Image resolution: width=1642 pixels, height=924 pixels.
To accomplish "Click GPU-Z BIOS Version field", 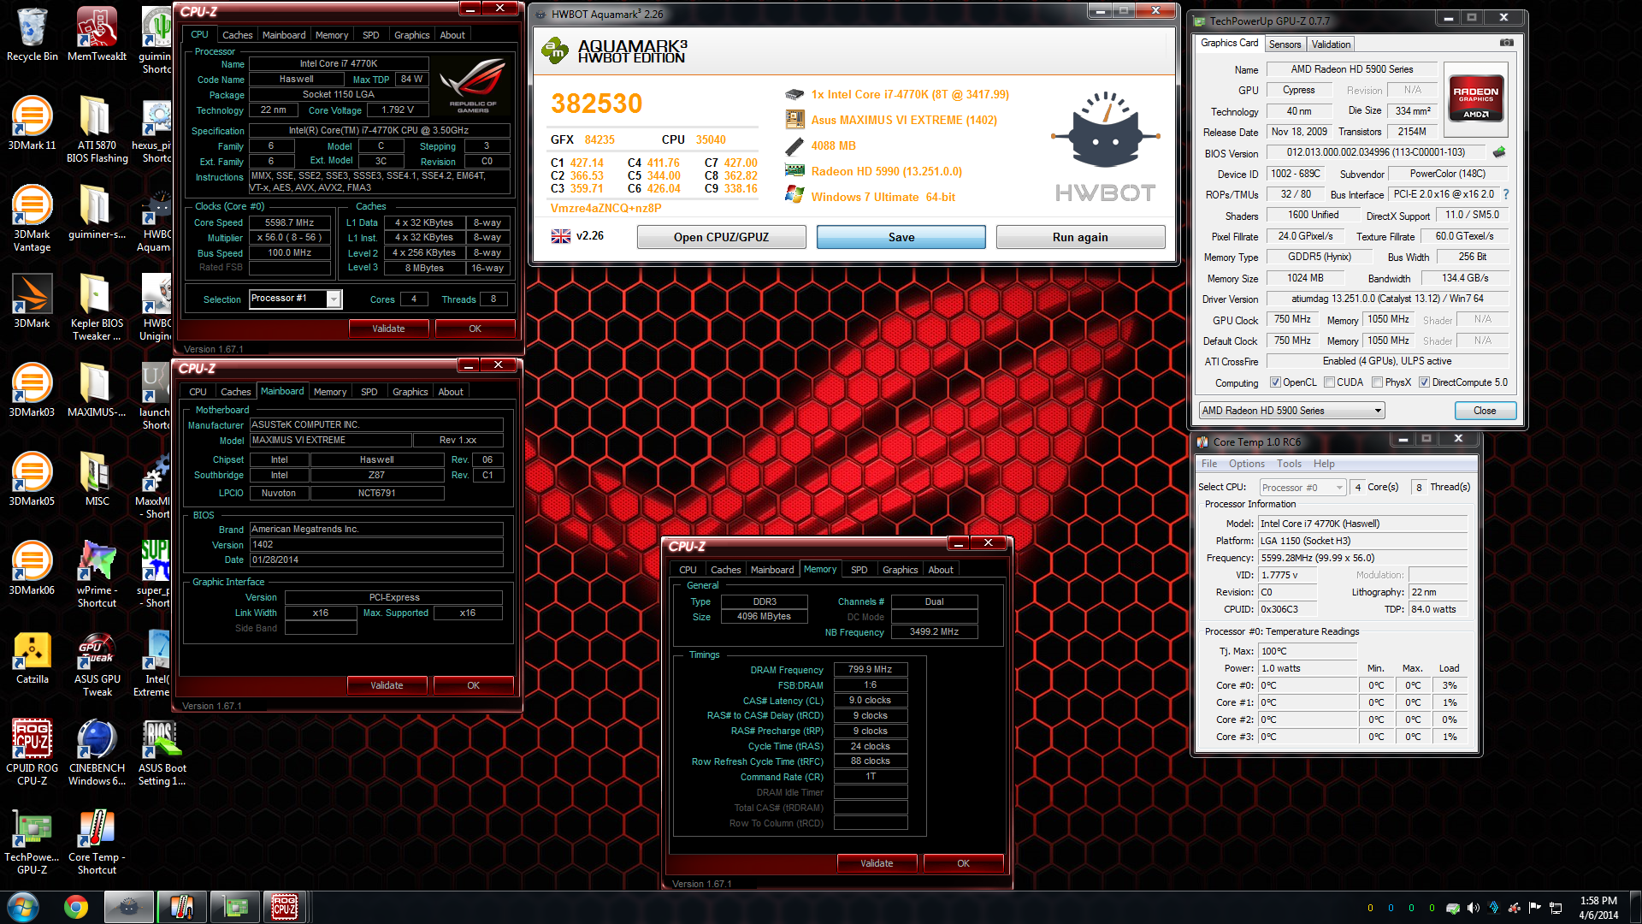I will click(x=1375, y=152).
